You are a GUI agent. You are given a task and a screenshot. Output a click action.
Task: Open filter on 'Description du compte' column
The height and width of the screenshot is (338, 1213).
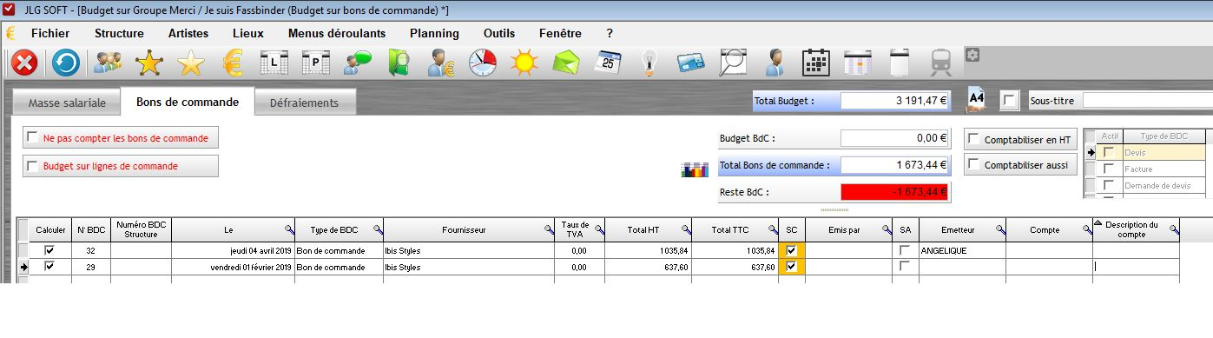click(1174, 229)
